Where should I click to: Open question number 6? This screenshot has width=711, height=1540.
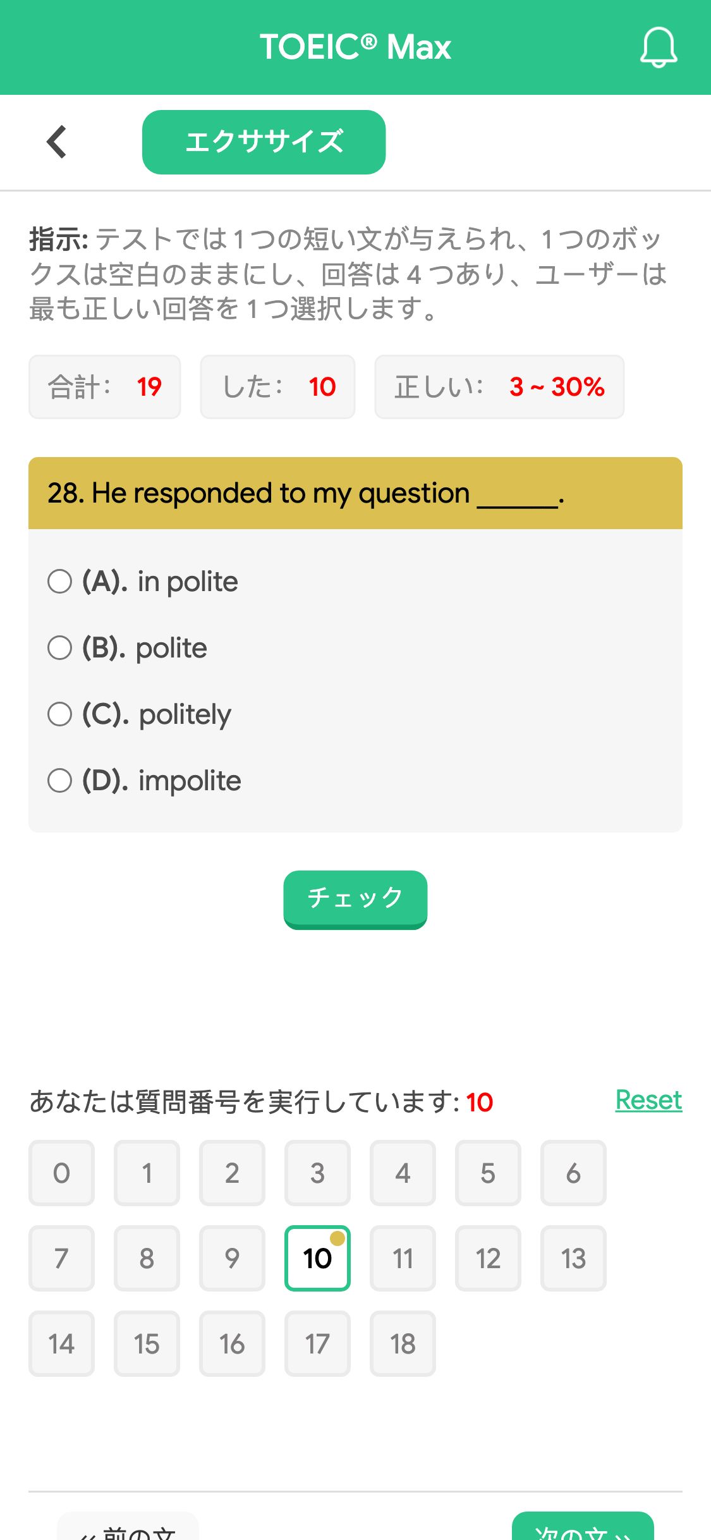pyautogui.click(x=573, y=1173)
